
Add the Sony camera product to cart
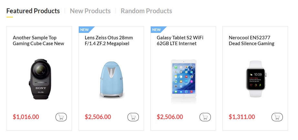(x=61, y=117)
